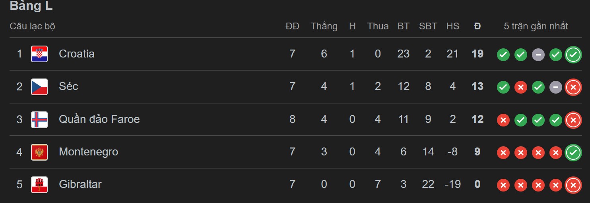This screenshot has height=203, width=590.
Task: Click Montenegro's latest match win icon
Action: [573, 152]
